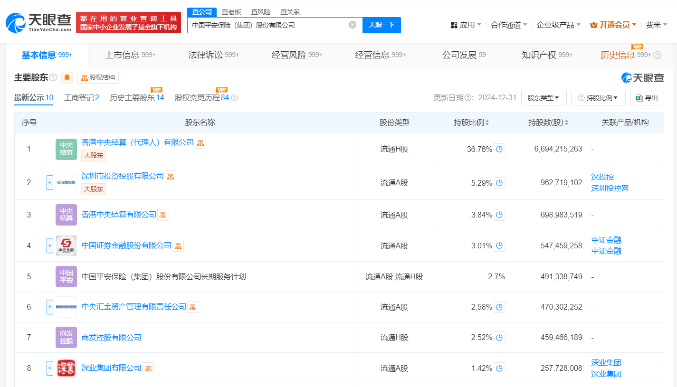The image size is (677, 387).
Task: Open 中央汇金资产管理有限责任公司 shareholder link
Action: coord(134,307)
